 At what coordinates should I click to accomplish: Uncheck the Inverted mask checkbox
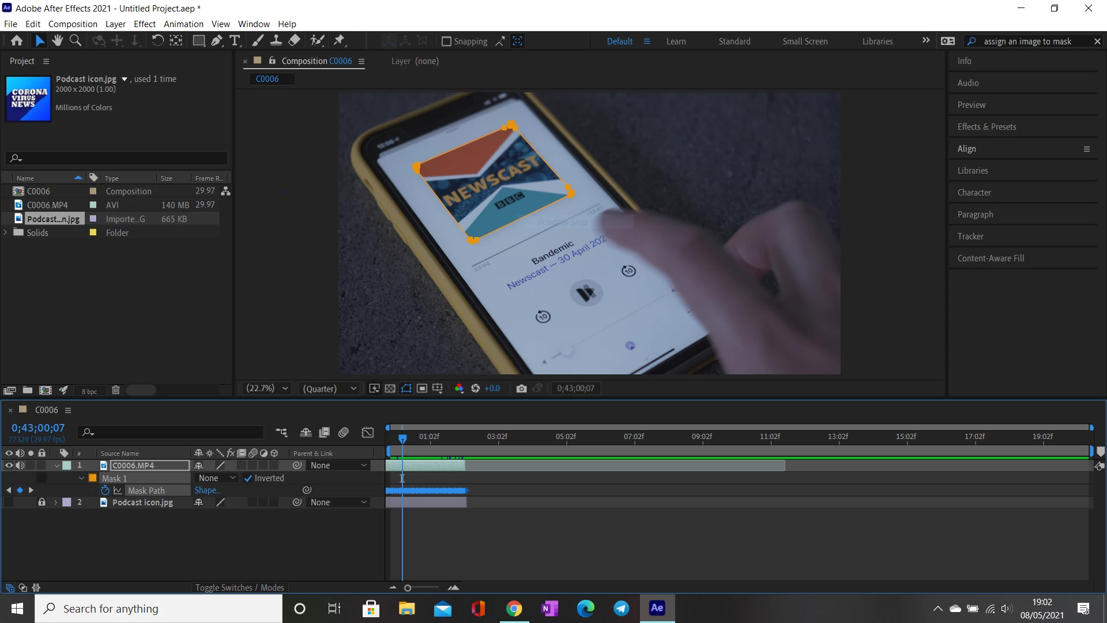pos(248,478)
